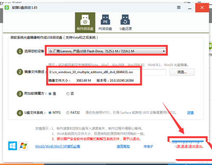Open Win10/Win8/Win7/XP装机必备 link
The image size is (212, 165).
pos(58,146)
